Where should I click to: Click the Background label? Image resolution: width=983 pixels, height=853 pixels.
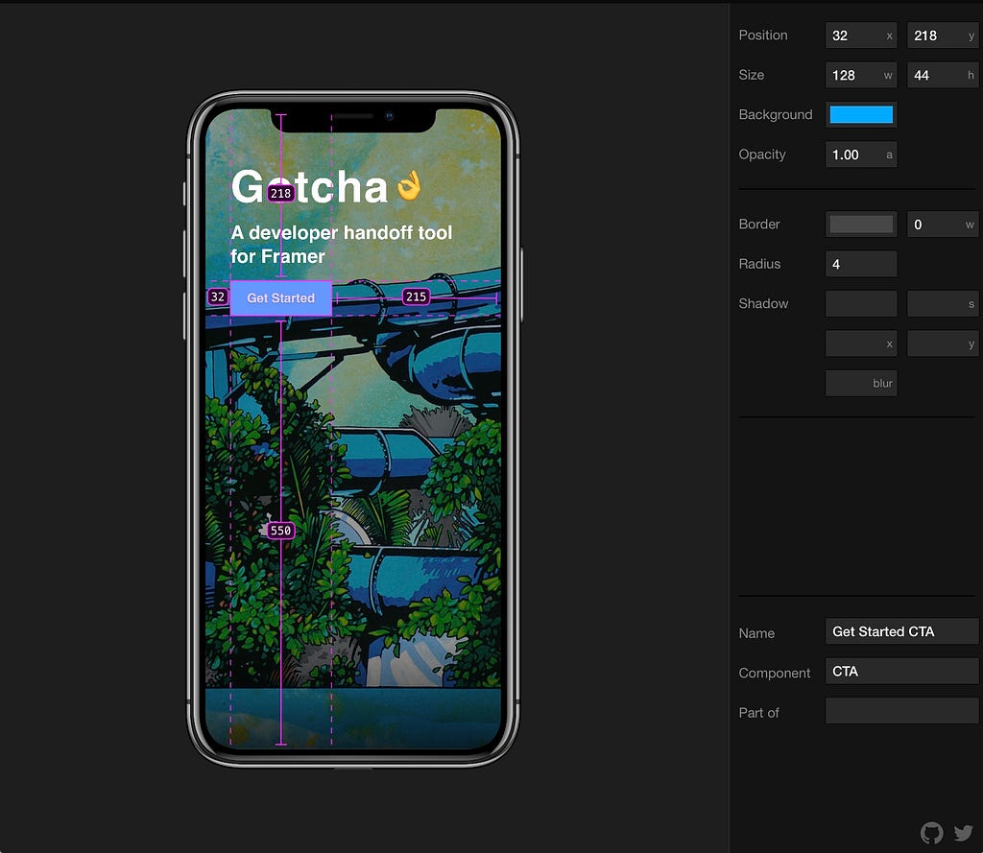[776, 115]
